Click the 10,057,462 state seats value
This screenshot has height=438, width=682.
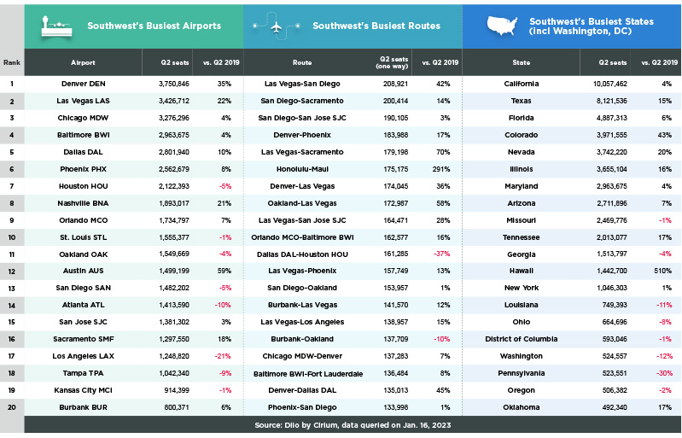coord(609,84)
